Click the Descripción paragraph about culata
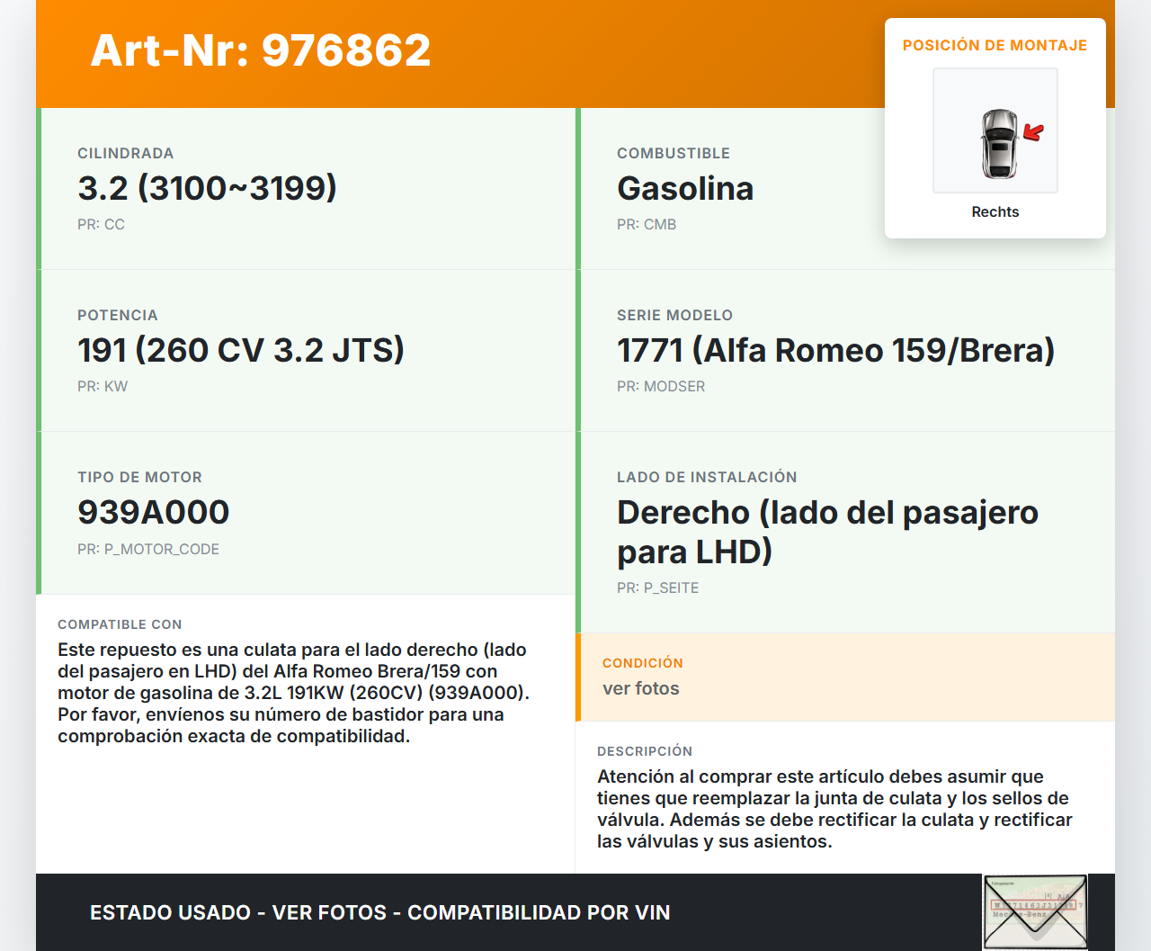 pyautogui.click(x=834, y=809)
